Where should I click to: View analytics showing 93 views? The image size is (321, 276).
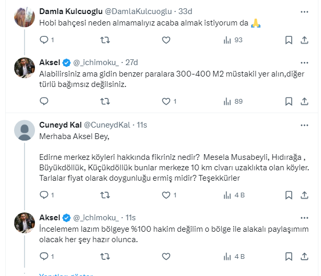233,40
